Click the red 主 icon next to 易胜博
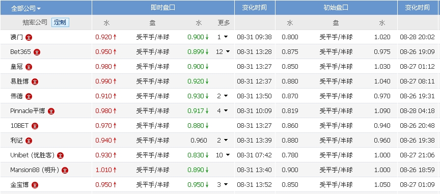The height and width of the screenshot is (194, 440). [35, 81]
